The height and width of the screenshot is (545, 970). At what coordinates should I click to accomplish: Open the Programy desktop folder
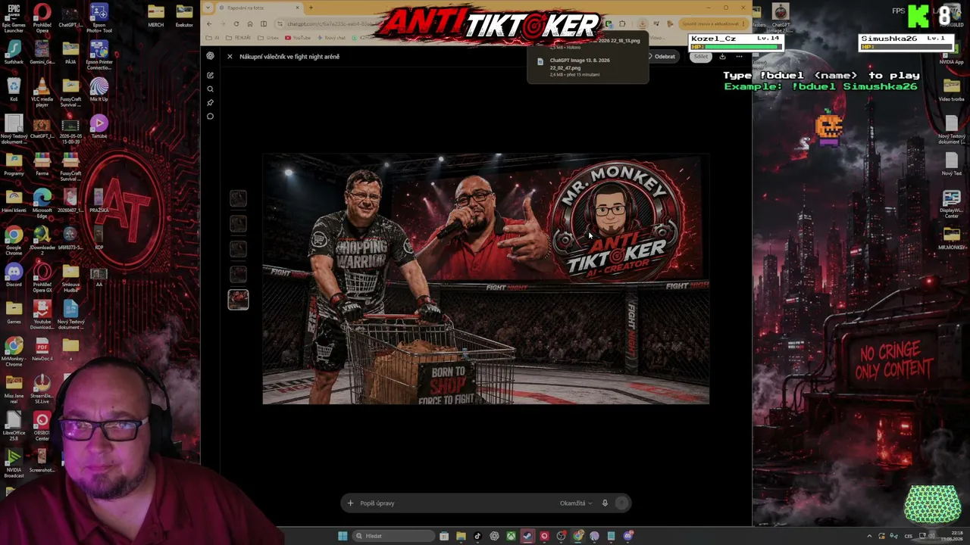tap(14, 164)
